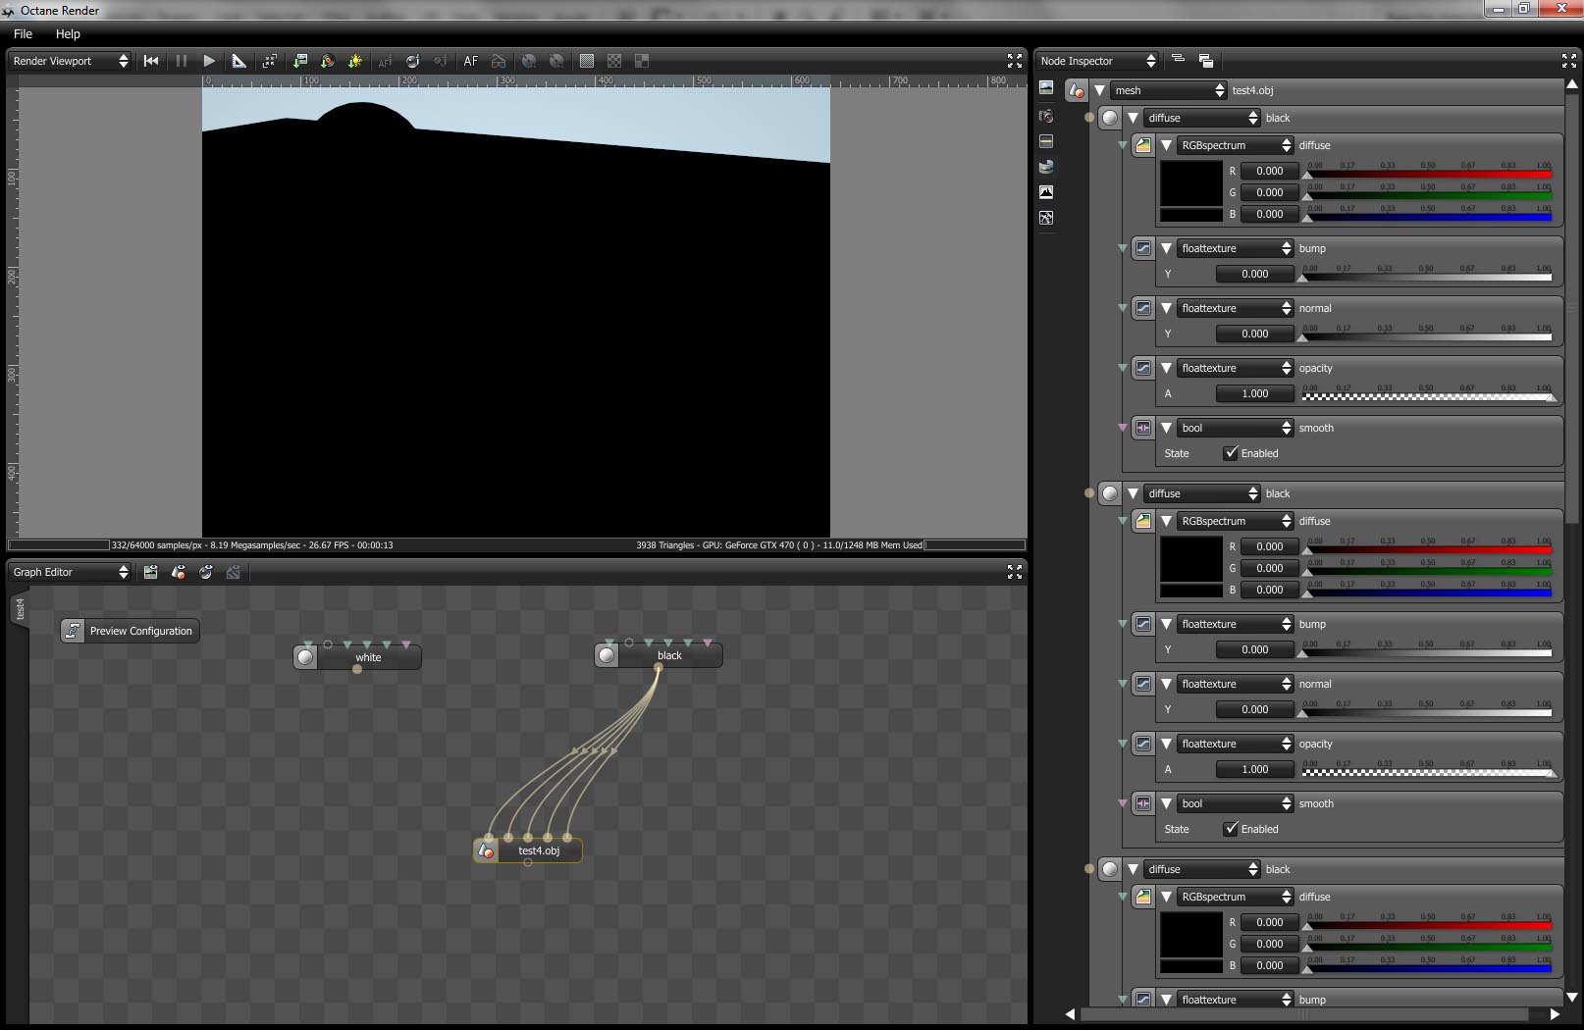Open the Render Viewport panel type dropdown
1584x1030 pixels.
(x=70, y=61)
